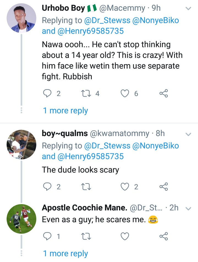View Urhobo Boy's profile picture
The height and width of the screenshot is (262, 198).
(x=21, y=18)
